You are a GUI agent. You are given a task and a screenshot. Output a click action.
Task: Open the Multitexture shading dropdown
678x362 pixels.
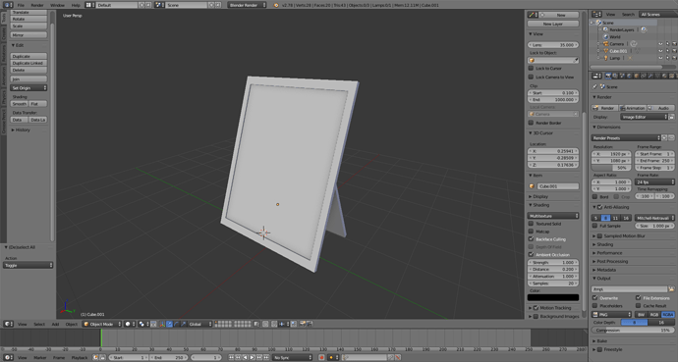coord(553,215)
